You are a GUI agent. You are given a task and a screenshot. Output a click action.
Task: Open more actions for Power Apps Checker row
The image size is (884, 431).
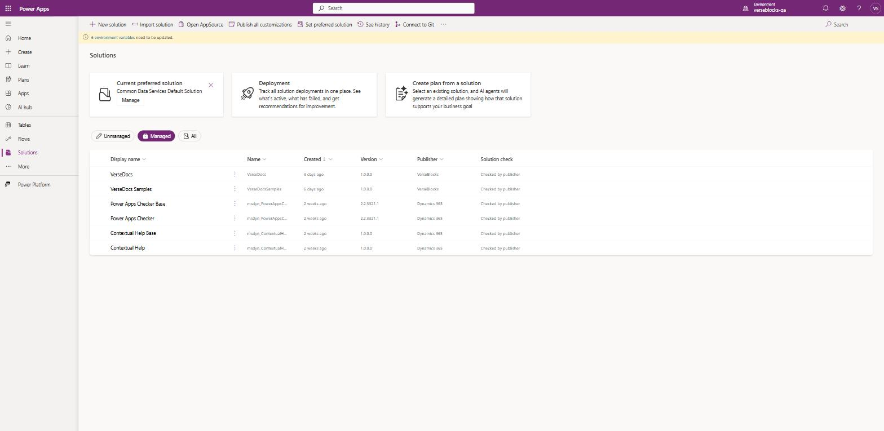(x=235, y=219)
